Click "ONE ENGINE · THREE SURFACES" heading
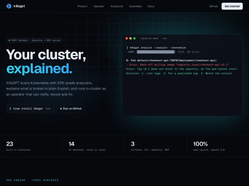249x186 pixels. point(32,180)
